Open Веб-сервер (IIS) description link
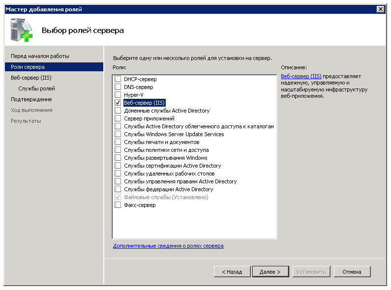This screenshot has width=391, height=290. click(301, 77)
